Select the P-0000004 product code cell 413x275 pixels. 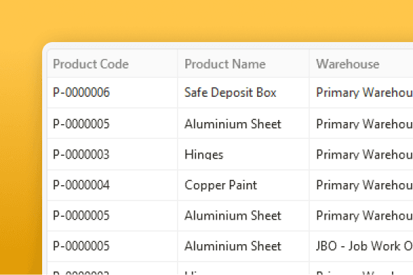[112, 185]
